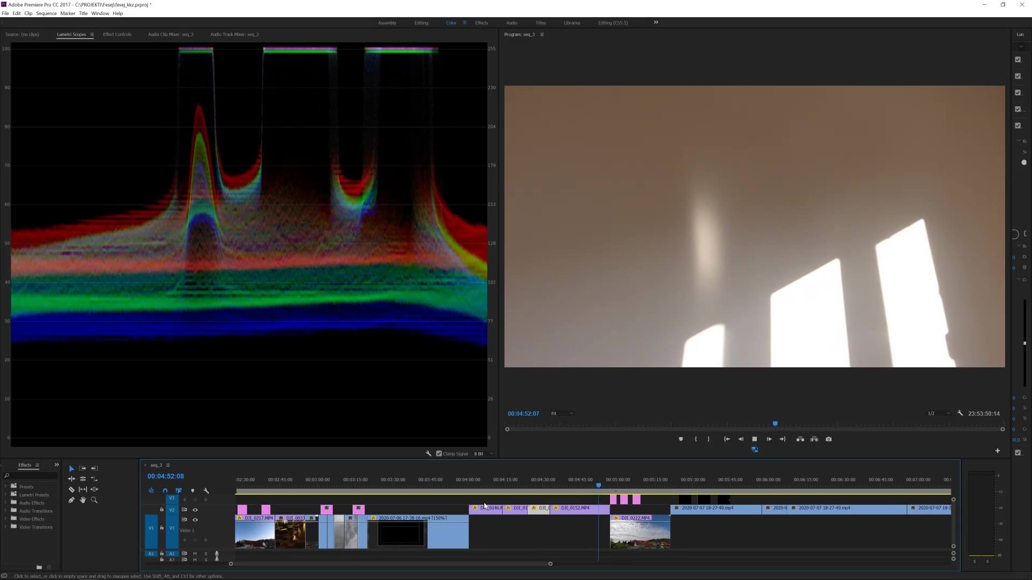This screenshot has height=580, width=1032.
Task: Open playback resolution 1/2 dropdown
Action: click(x=938, y=414)
